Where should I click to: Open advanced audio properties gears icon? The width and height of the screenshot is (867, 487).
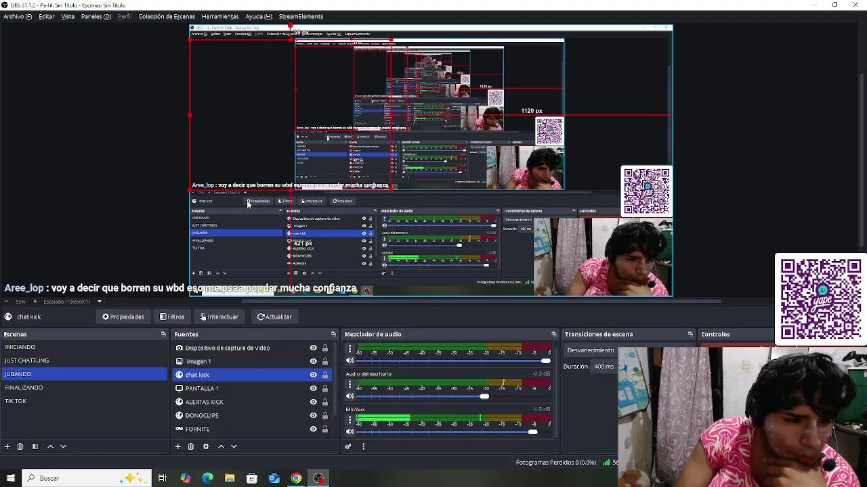(x=348, y=446)
